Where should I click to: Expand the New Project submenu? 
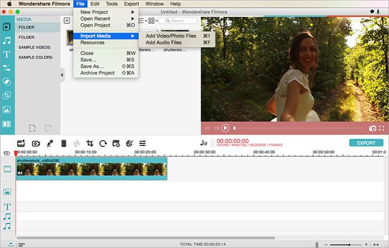[106, 12]
